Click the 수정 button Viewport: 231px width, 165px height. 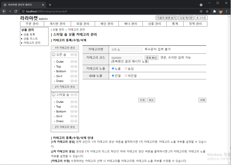pos(142,100)
